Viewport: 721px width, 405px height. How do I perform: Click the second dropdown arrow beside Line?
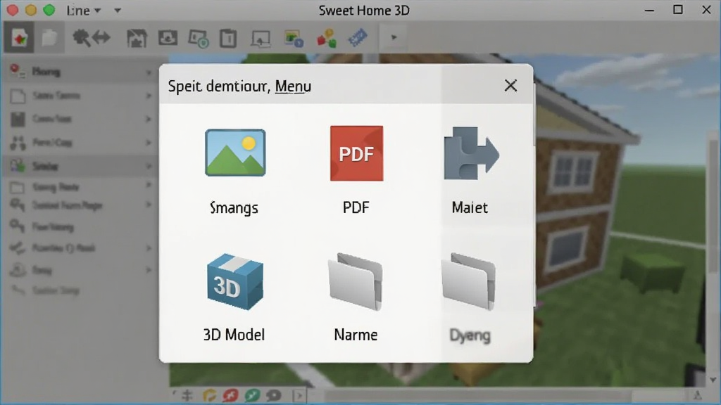tap(118, 10)
